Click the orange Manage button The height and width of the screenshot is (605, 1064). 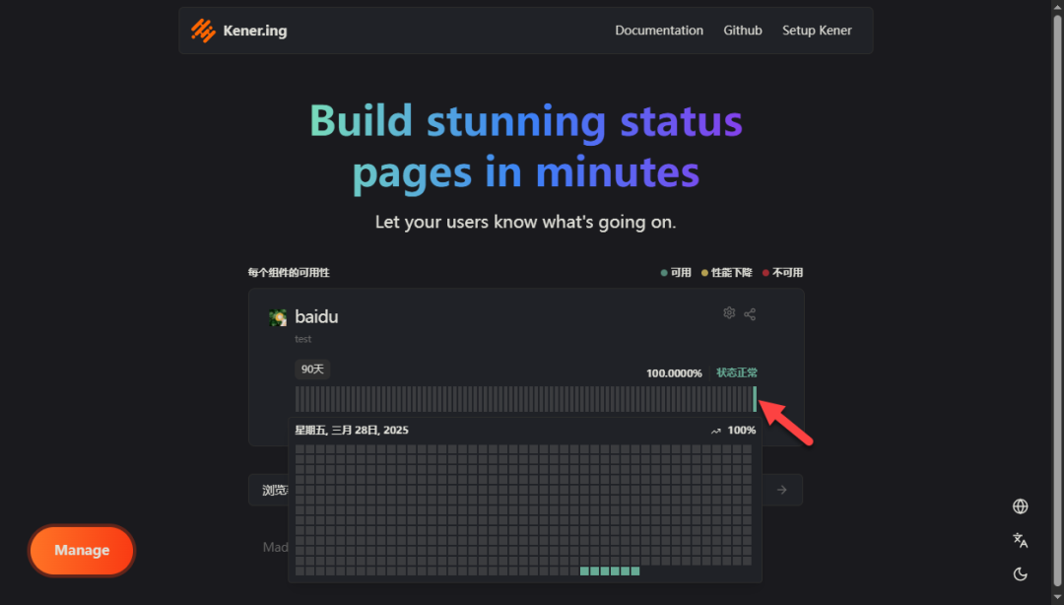coord(82,550)
